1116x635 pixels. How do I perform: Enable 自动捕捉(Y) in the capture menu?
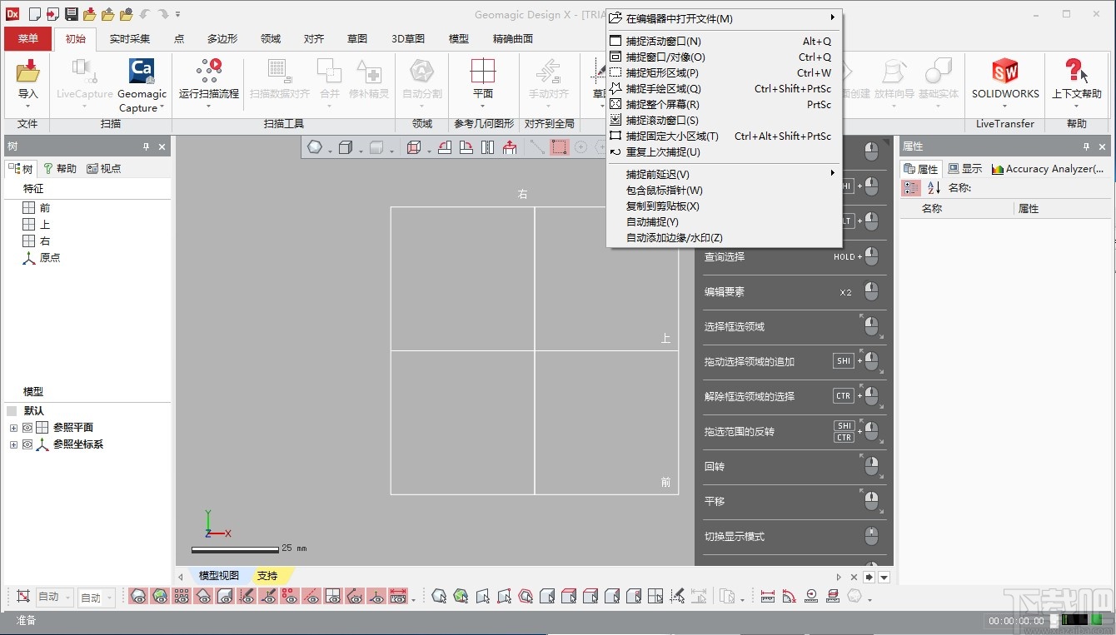(658, 222)
